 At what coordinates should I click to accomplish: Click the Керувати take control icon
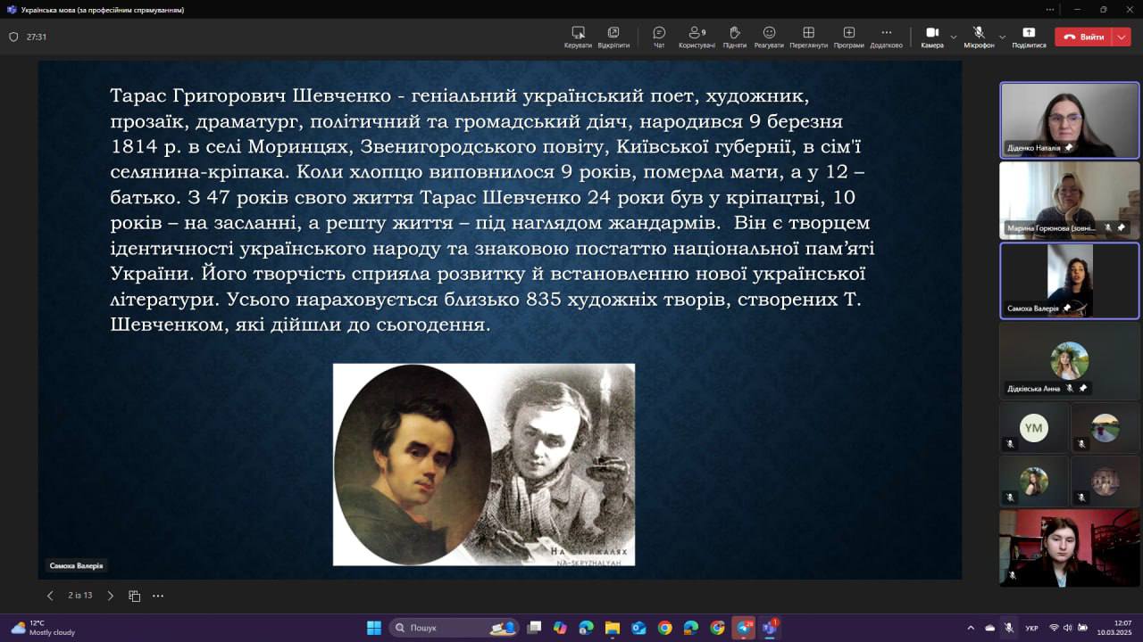pos(578,37)
